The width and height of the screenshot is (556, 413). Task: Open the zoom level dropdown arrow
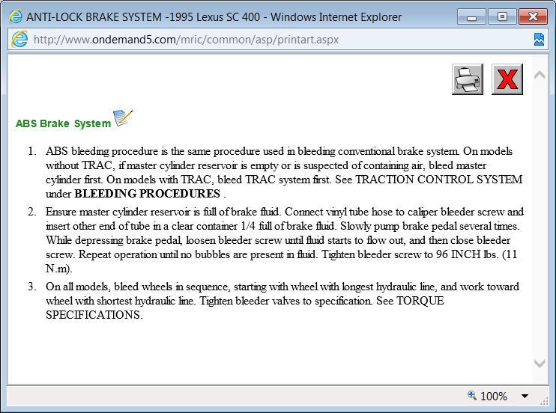525,396
